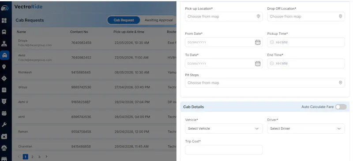The image size is (353, 161).
Task: Select the row named Akhil V
Action: [96, 102]
